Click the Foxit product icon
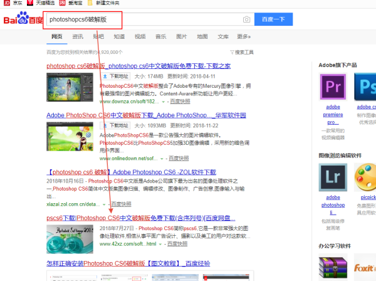This screenshot has width=376, height=281. coord(365,268)
